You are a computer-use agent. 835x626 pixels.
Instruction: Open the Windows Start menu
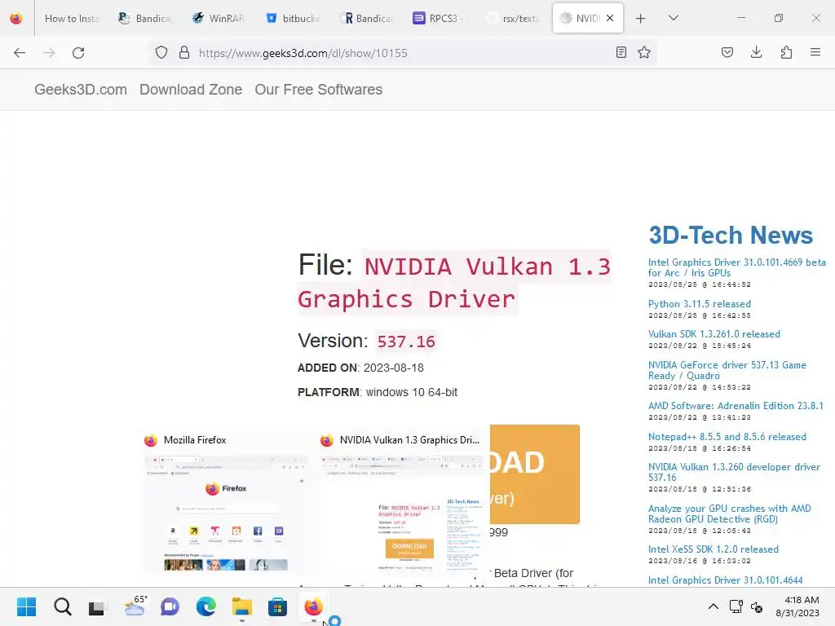tap(26, 606)
